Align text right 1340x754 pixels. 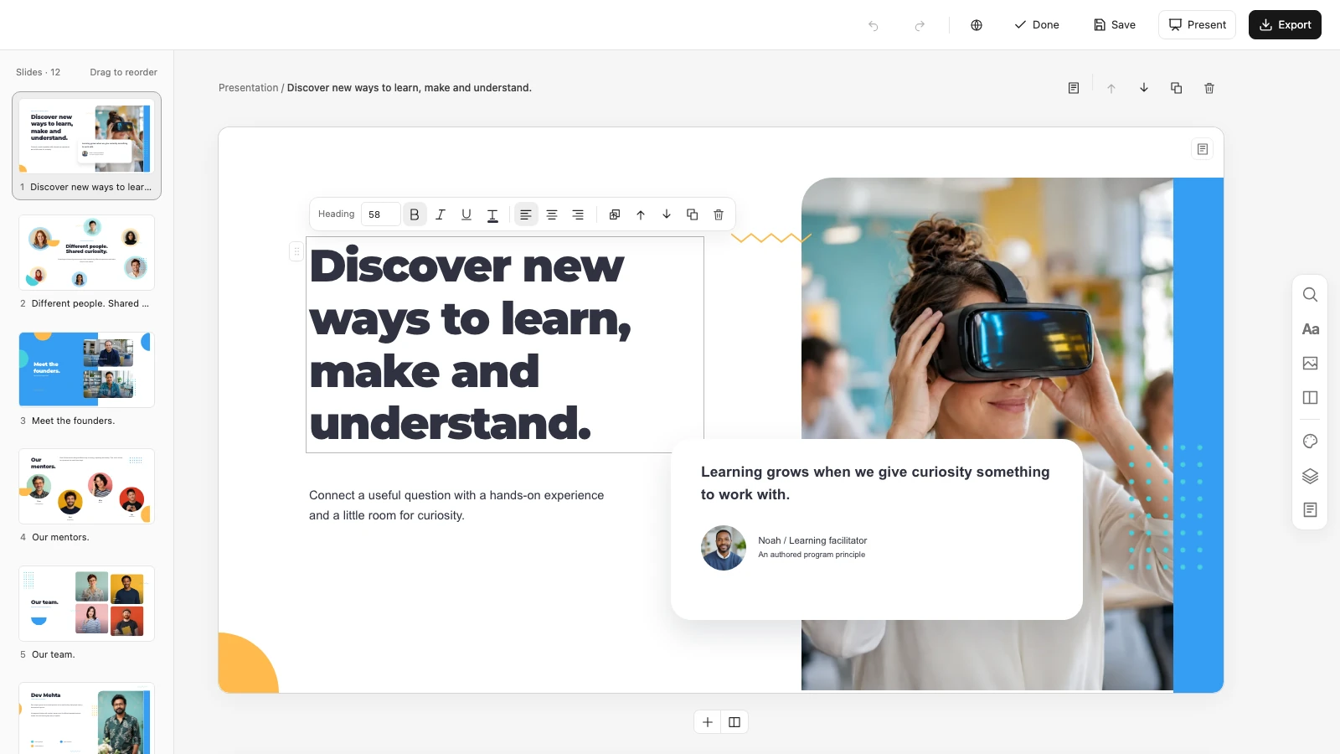pos(578,214)
